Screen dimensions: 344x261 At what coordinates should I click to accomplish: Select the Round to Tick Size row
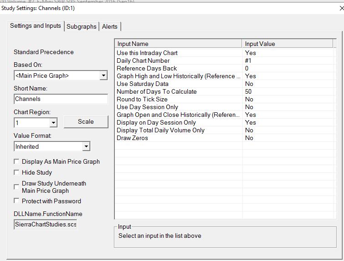coord(142,99)
